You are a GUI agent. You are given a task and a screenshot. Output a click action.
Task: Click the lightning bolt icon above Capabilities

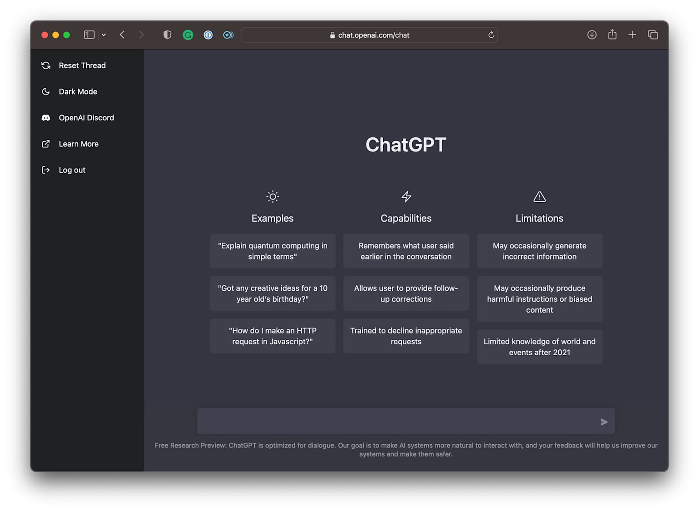point(406,197)
